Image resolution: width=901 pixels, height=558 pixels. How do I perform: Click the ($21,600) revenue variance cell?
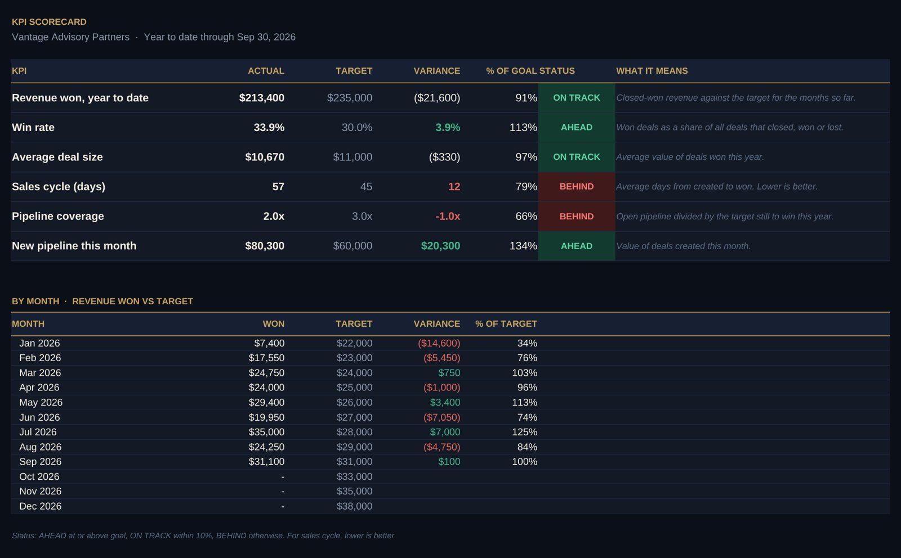(436, 98)
